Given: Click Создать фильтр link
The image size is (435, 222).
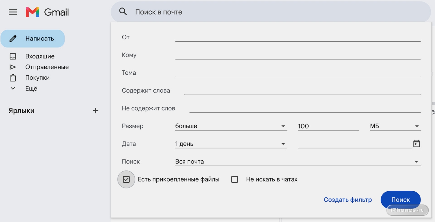Looking at the screenshot, I should [x=348, y=200].
